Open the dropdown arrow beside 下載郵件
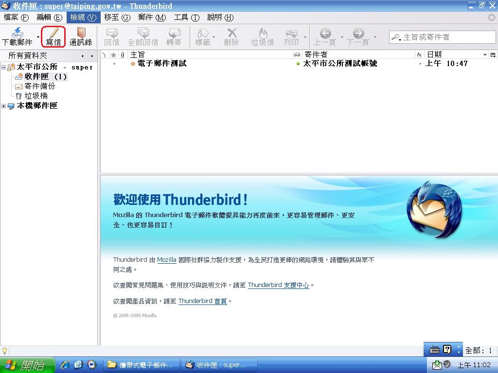Image resolution: width=498 pixels, height=373 pixels. 38,37
